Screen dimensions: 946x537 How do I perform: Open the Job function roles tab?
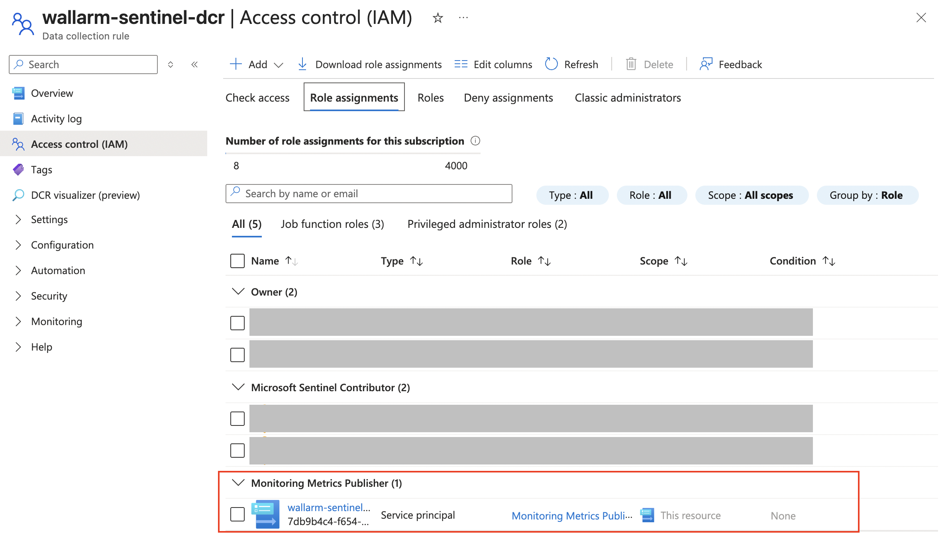coord(332,224)
